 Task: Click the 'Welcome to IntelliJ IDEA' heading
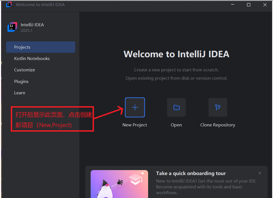pyautogui.click(x=176, y=54)
